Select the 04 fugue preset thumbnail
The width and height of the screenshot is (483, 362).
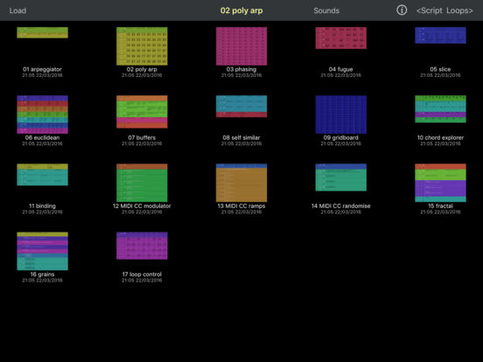[x=341, y=38]
